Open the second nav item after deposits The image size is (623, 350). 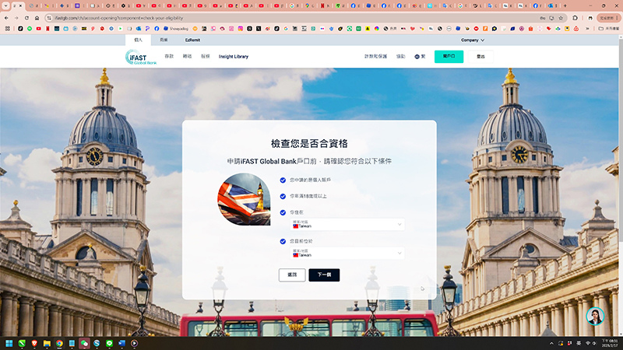(187, 56)
